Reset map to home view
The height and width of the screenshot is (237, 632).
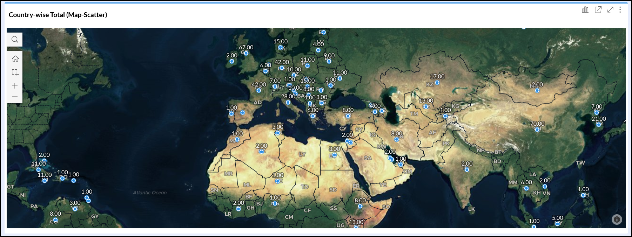(x=15, y=59)
